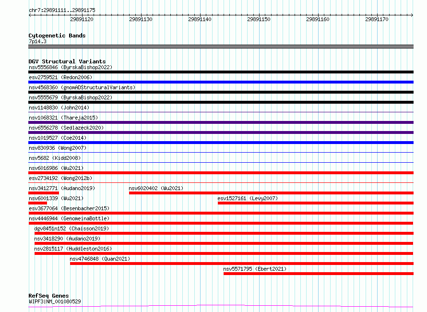Select variant esv2759521 (Redon2006) label

60,77
